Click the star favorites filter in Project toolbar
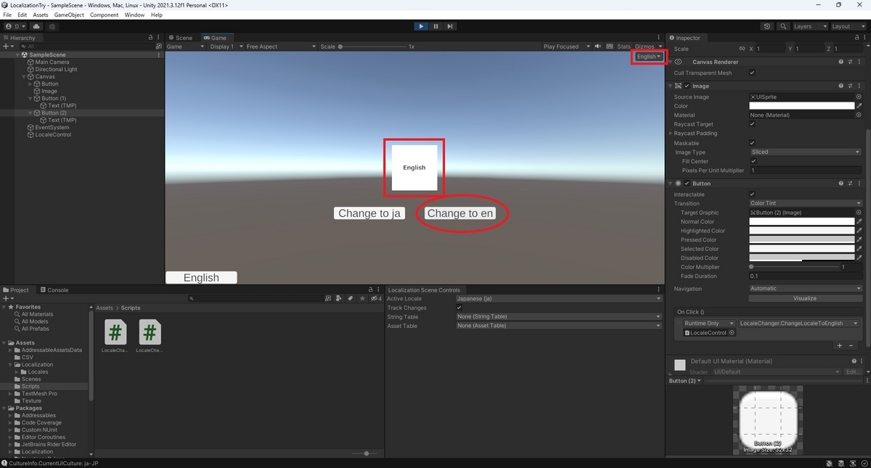 click(362, 297)
